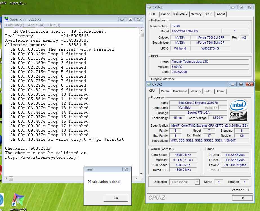260x211 pixels.
Task: Click the BIOS brand Phoenix Technologies, LTD
Action: pyautogui.click(x=210, y=62)
